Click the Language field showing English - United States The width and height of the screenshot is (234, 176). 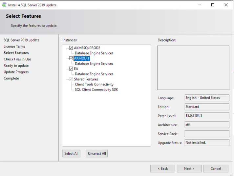click(x=207, y=98)
